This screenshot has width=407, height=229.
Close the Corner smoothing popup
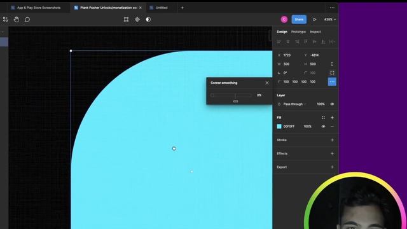pos(267,83)
